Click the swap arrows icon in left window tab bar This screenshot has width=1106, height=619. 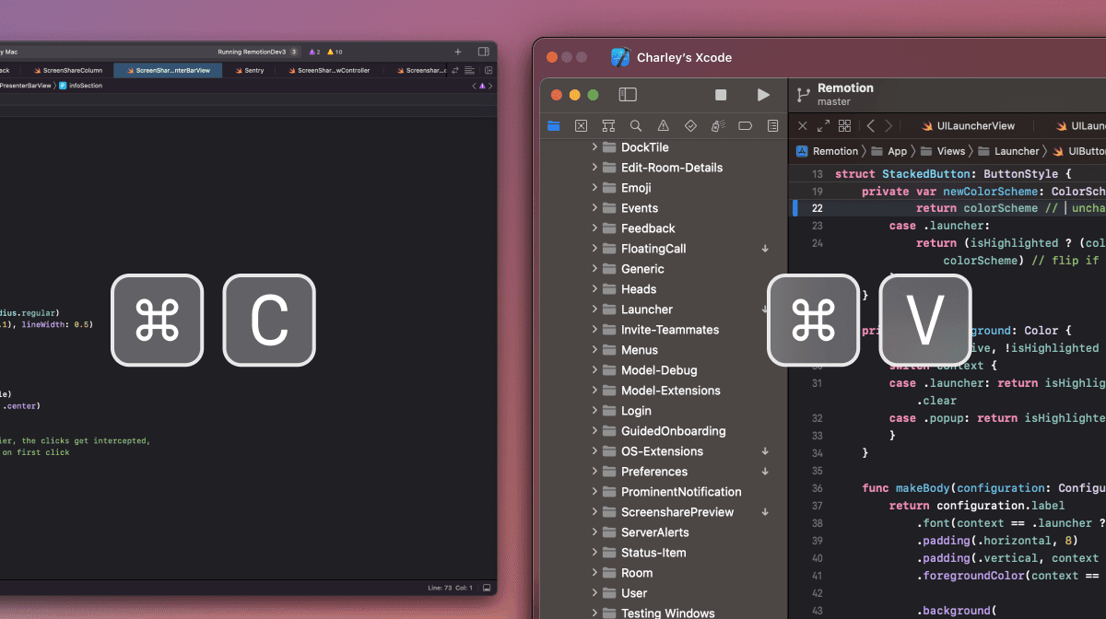[456, 70]
